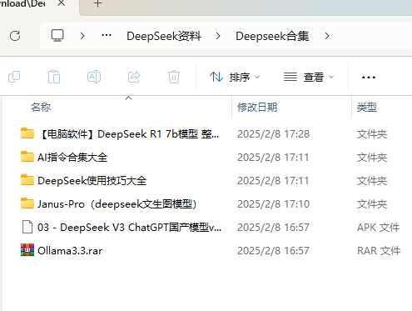Open the toolbar more options menu
Viewport: 412px width, 311px height.
[x=369, y=78]
